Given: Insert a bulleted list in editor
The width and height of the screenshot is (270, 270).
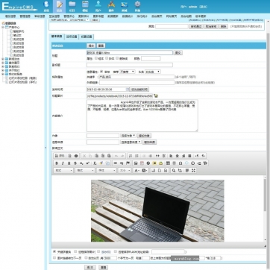Looking at the screenshot, I should 136,156.
